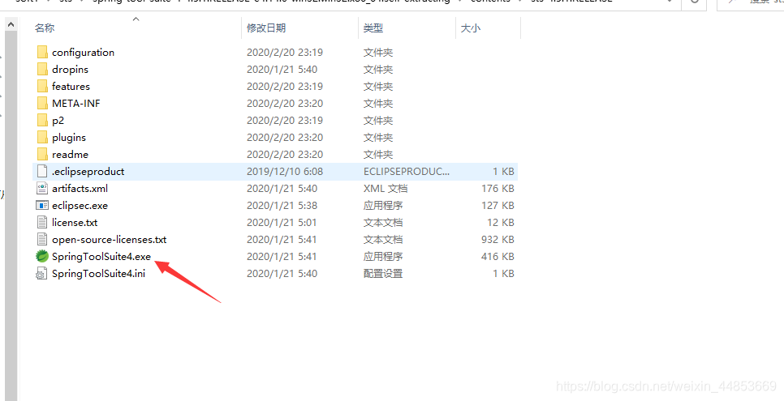Click the features folder icon
Image resolution: width=784 pixels, height=401 pixels.
point(42,87)
